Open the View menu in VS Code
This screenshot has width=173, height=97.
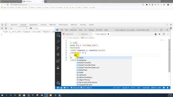[81, 30]
